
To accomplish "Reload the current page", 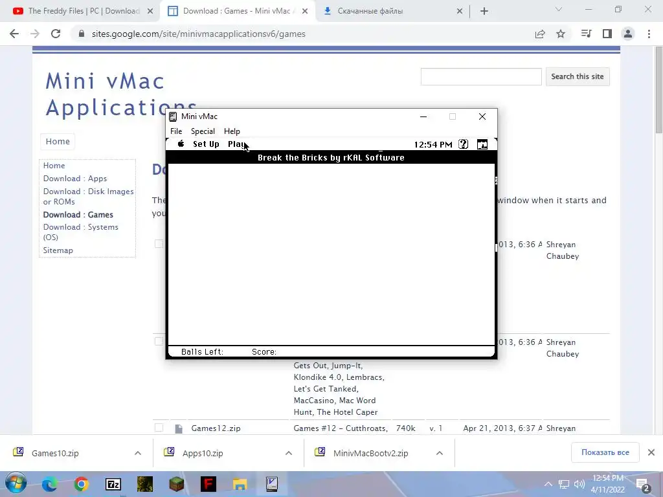I will [x=56, y=34].
